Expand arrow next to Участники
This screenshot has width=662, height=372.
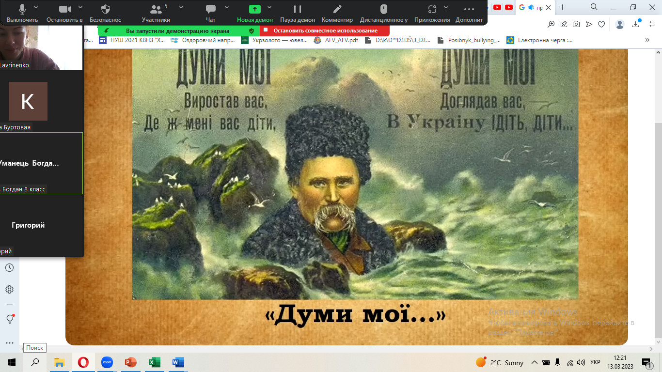click(x=181, y=8)
